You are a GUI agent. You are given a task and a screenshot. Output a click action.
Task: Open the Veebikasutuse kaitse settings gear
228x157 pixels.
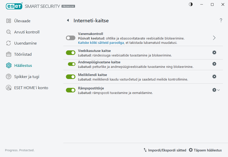(x=214, y=52)
